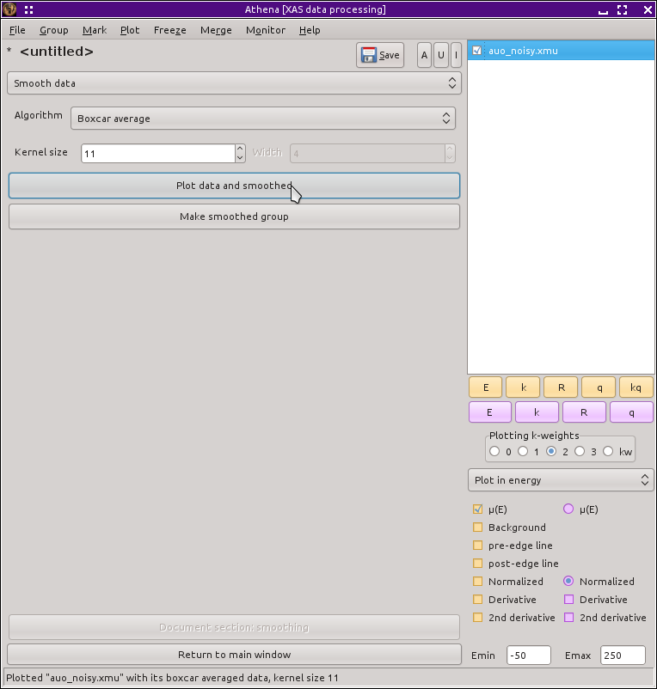Plot current group in E (orange button)

click(486, 387)
